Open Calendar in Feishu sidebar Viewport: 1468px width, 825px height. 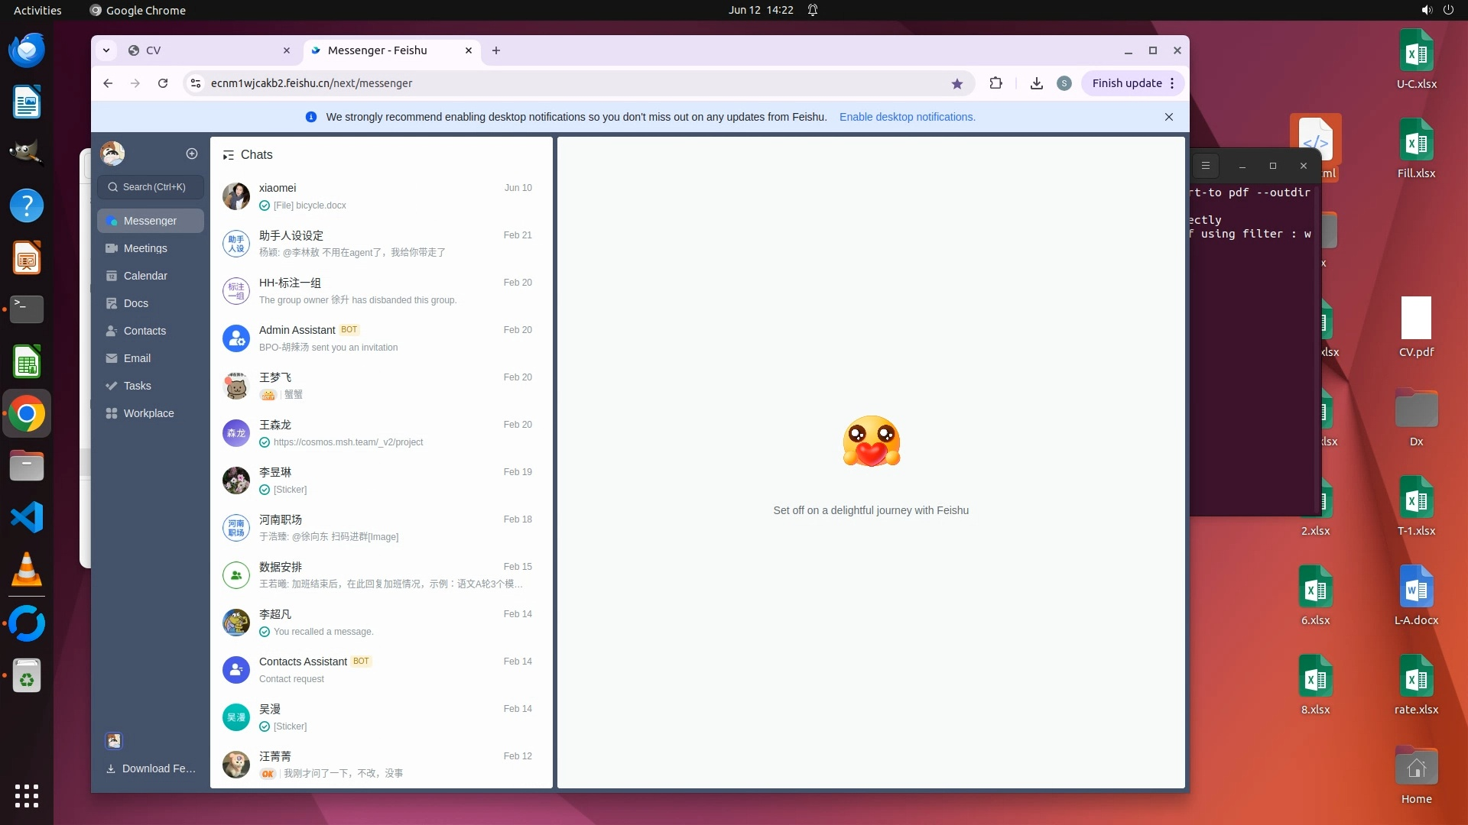(x=145, y=276)
